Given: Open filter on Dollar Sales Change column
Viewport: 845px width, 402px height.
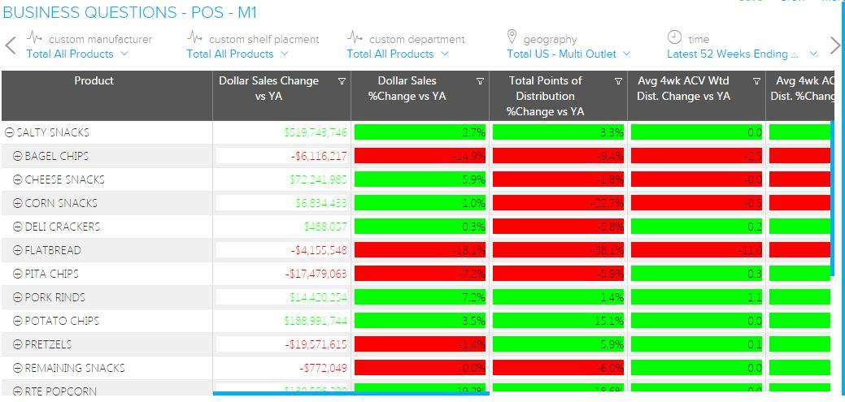Looking at the screenshot, I should 342,81.
